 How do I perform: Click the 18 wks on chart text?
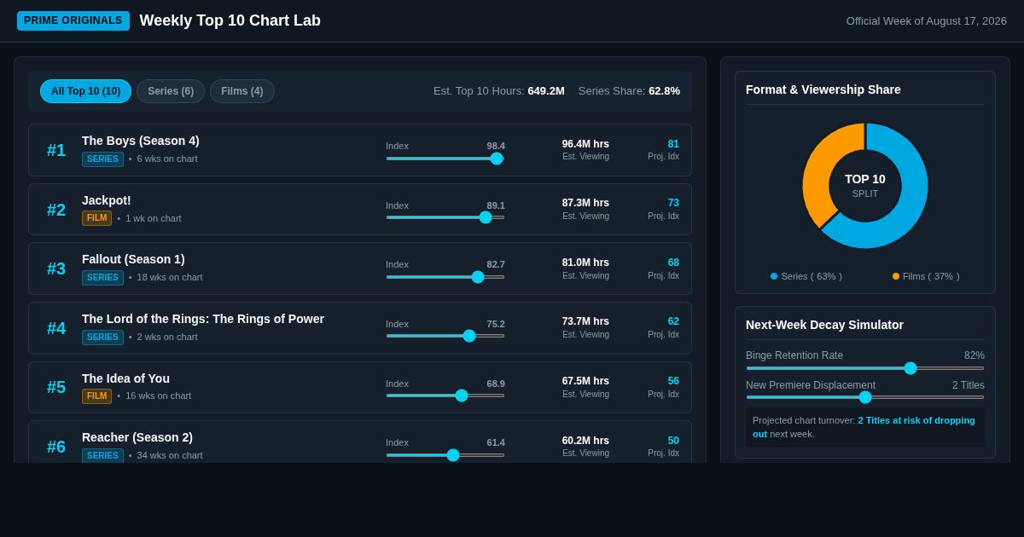[x=170, y=277]
